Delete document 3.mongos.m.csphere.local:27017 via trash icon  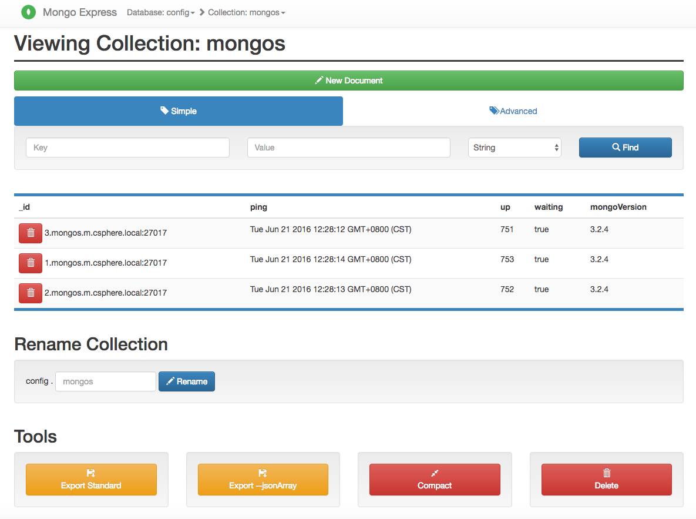30,233
